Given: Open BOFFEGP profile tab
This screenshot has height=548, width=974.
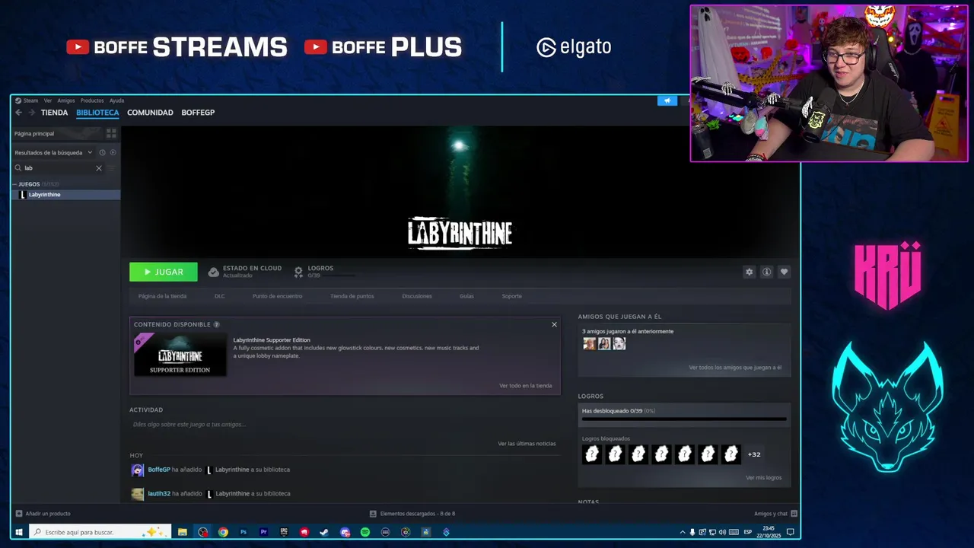Looking at the screenshot, I should [x=198, y=113].
